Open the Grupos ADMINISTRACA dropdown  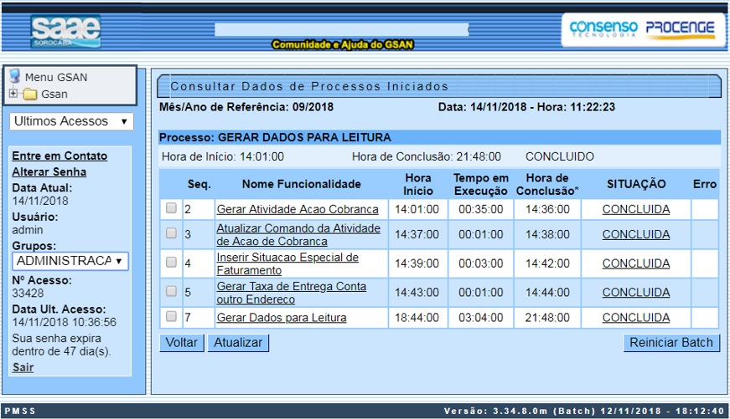pos(70,261)
